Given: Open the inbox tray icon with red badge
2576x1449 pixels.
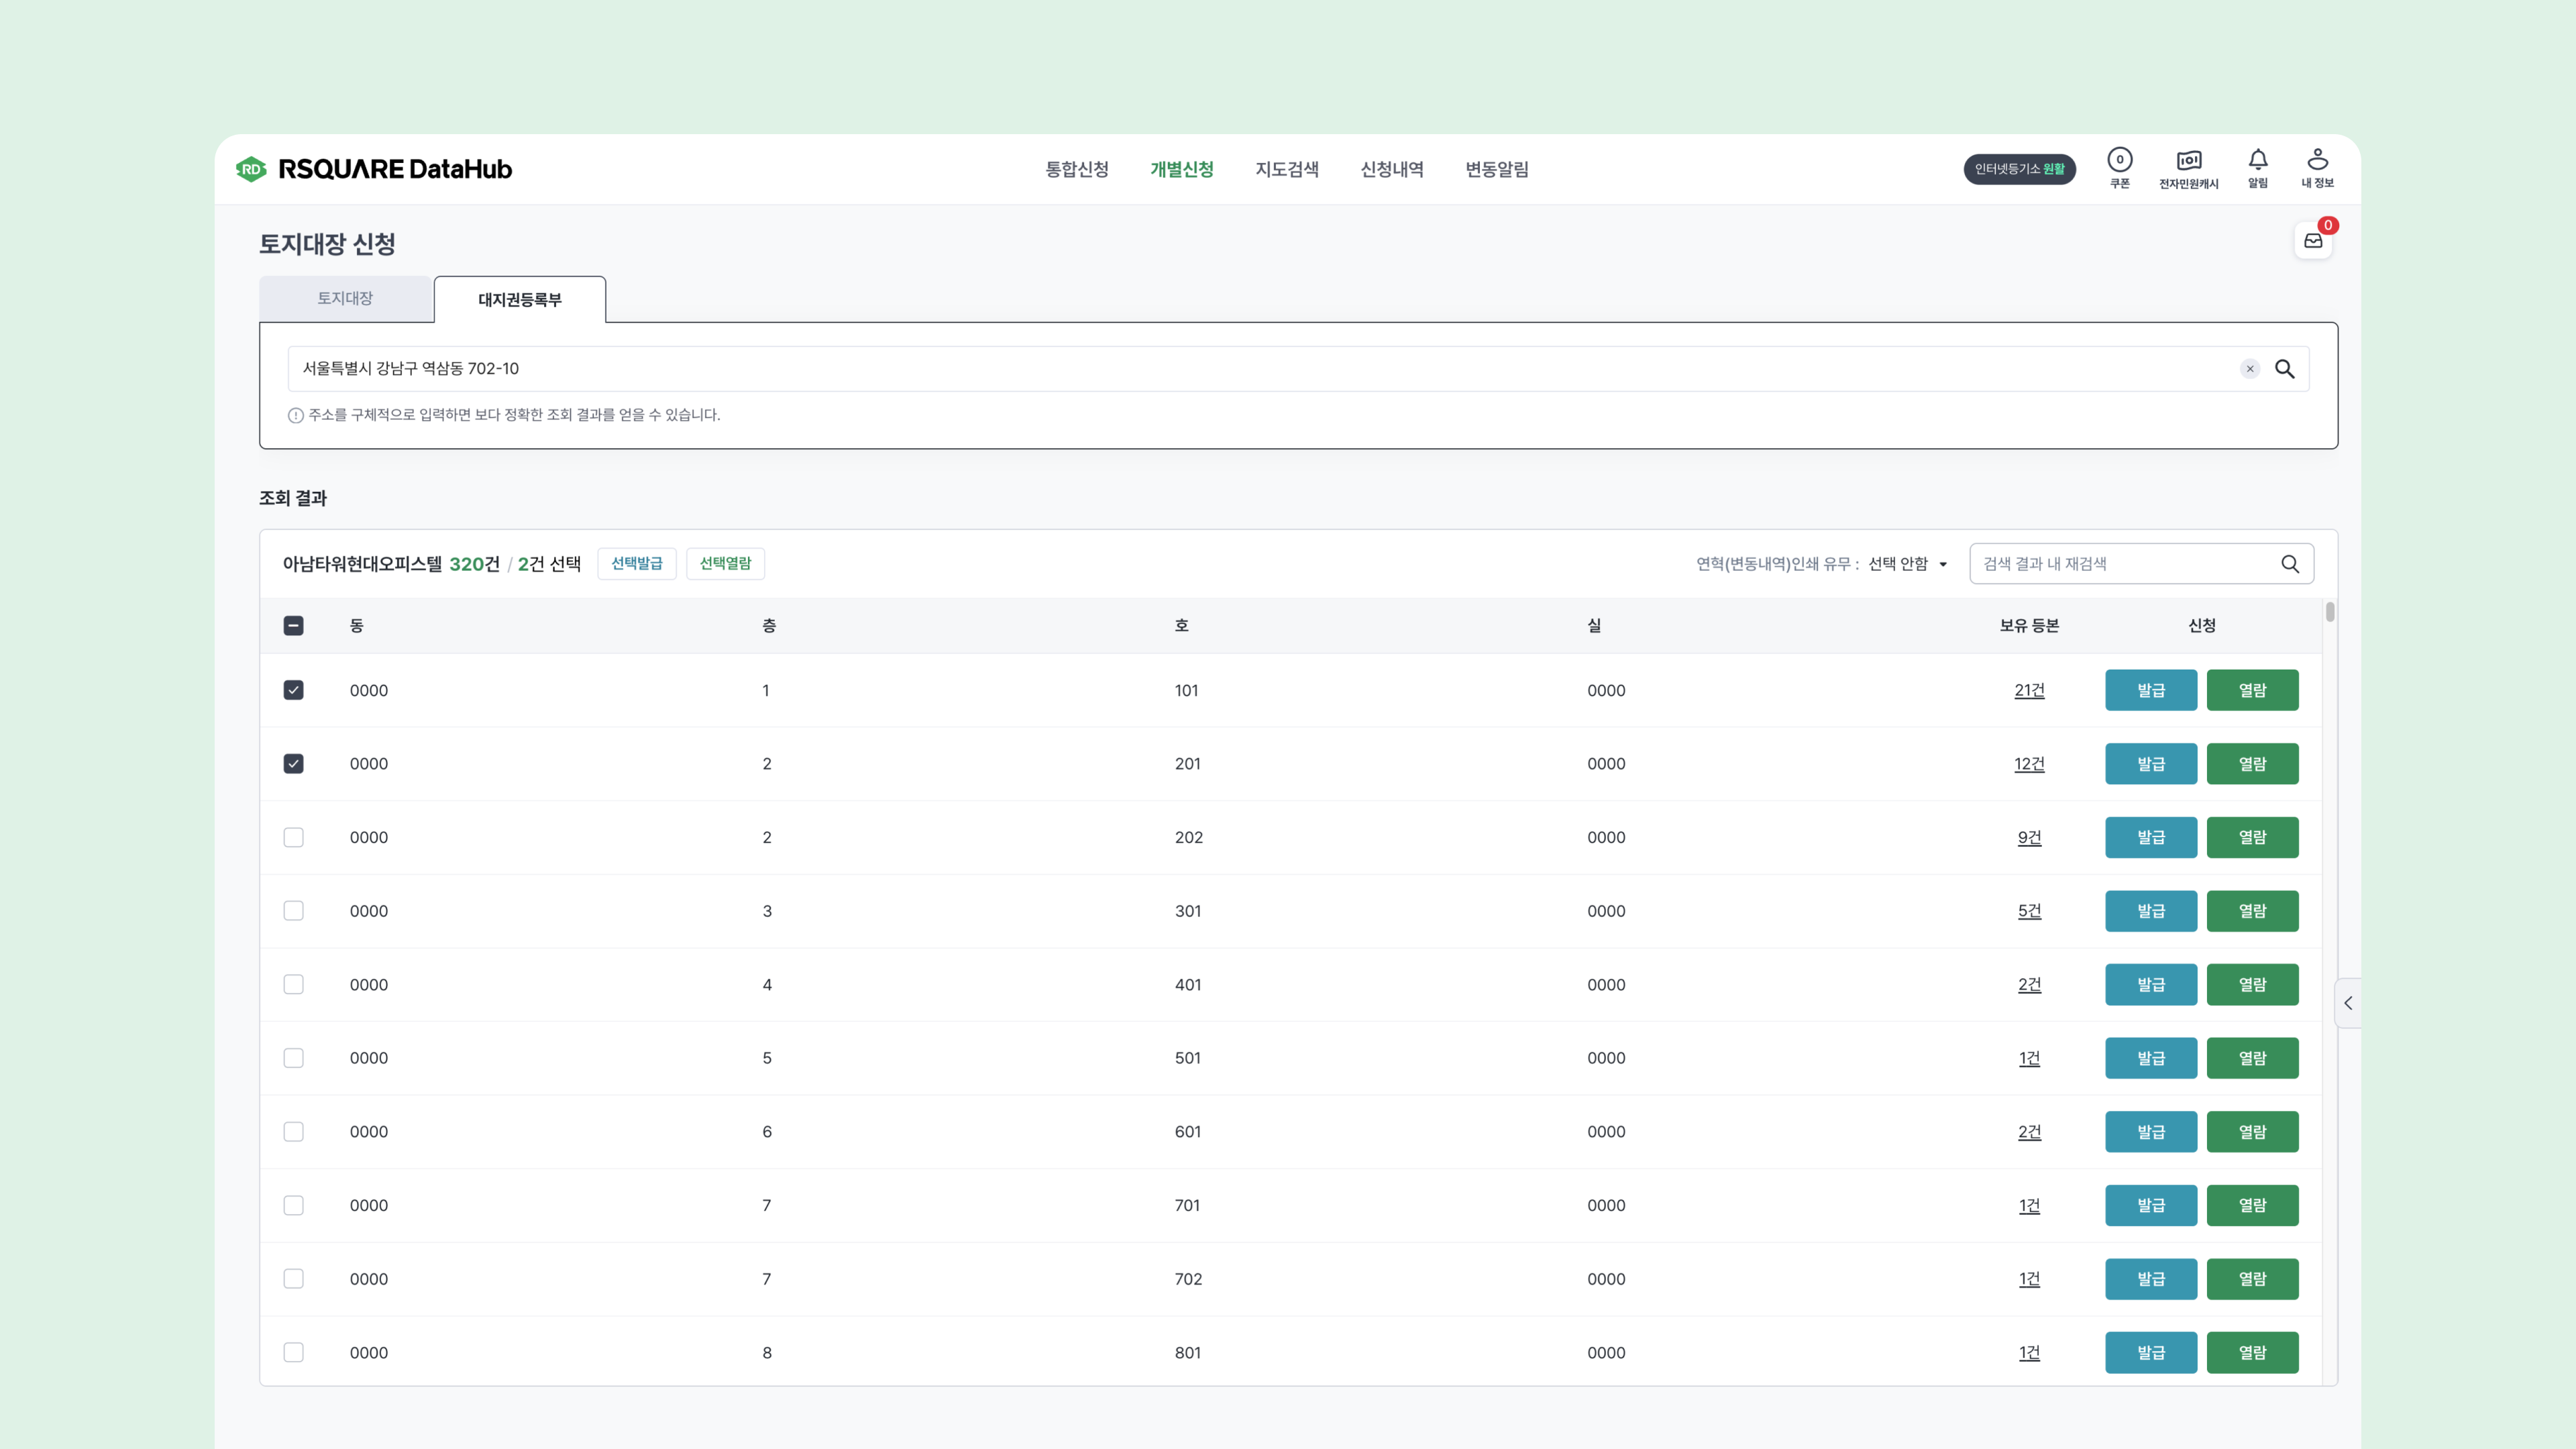Looking at the screenshot, I should pos(2313,241).
